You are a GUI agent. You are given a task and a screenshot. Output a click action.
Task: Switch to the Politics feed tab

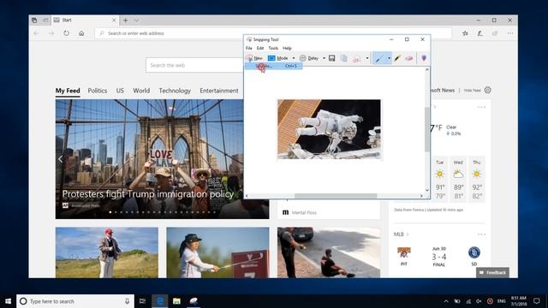98,91
